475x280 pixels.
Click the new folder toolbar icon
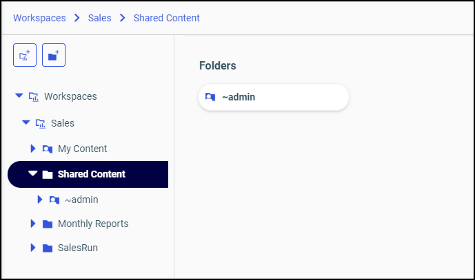tap(54, 55)
